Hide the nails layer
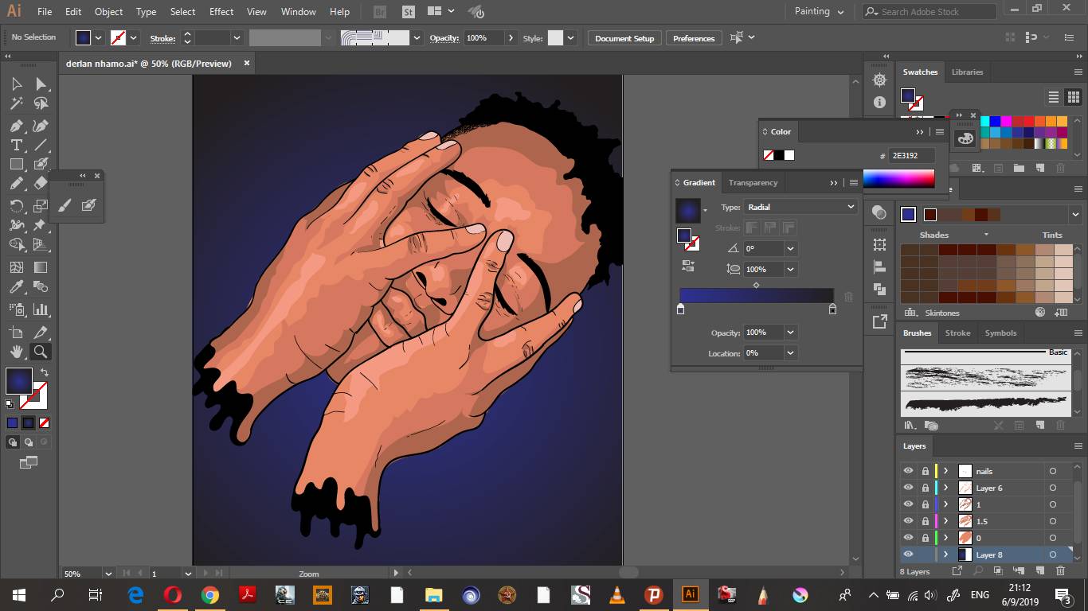The image size is (1088, 611). (x=908, y=471)
